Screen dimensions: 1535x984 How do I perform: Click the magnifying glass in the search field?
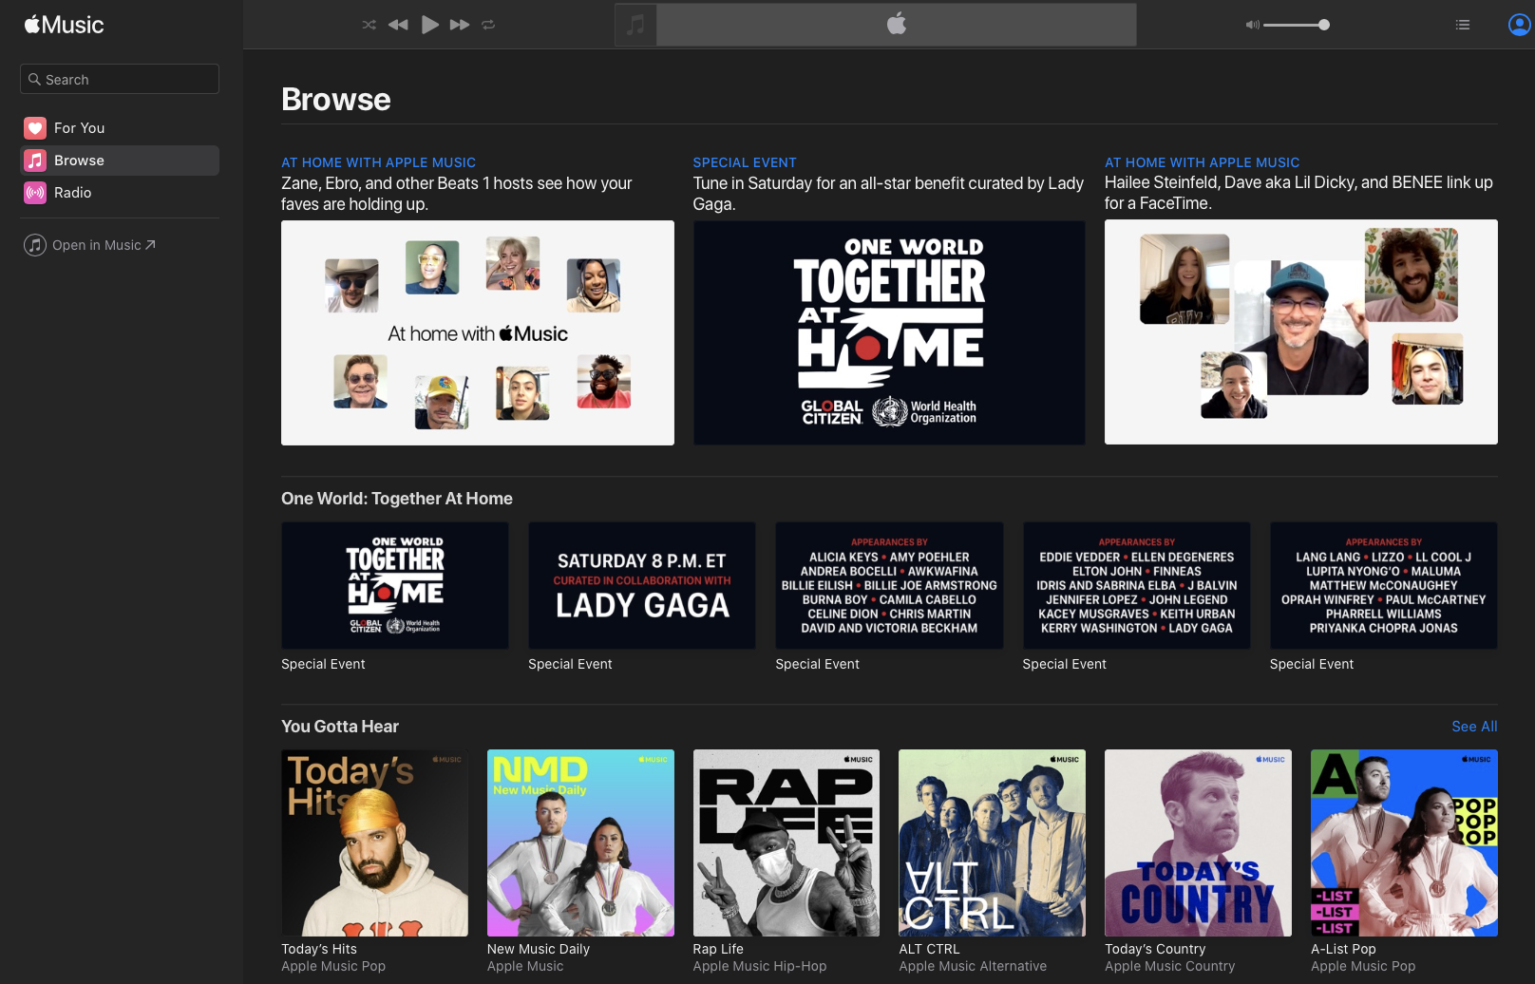click(x=35, y=79)
